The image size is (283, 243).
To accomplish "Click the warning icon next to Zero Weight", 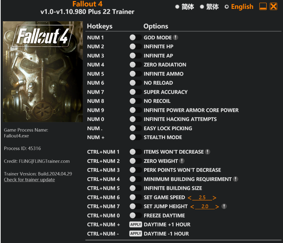I will coord(182,161).
